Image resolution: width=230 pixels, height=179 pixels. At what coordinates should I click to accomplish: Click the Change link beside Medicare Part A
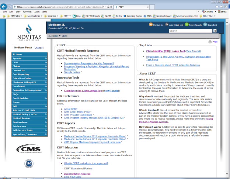[x=39, y=48]
